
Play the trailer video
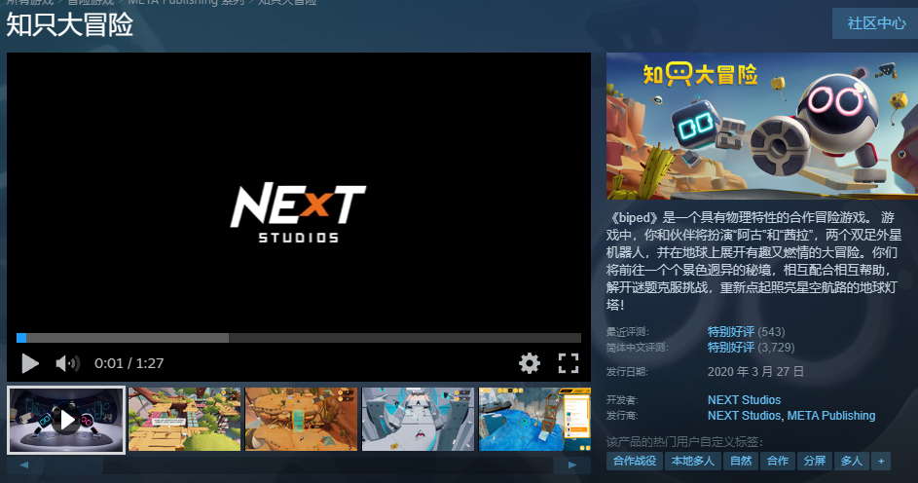point(30,363)
